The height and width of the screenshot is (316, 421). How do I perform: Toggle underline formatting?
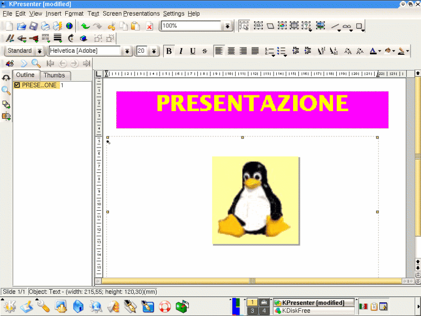(193, 51)
